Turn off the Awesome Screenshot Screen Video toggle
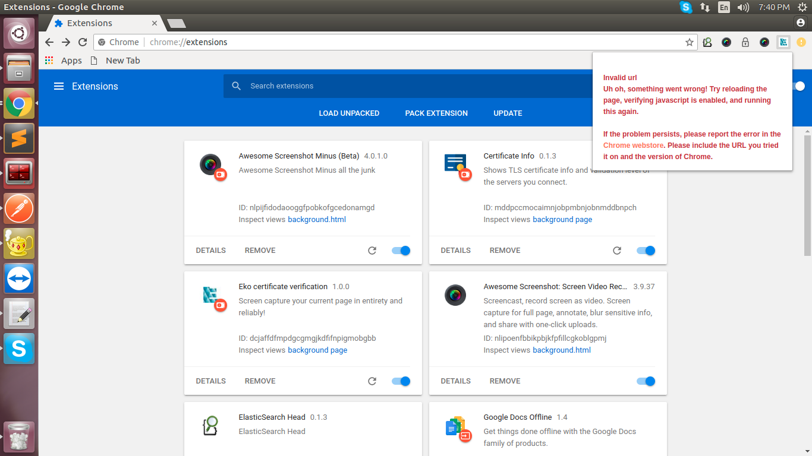This screenshot has height=456, width=812. [646, 381]
